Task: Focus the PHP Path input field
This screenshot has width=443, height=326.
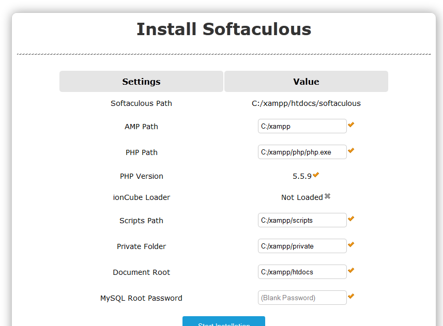Action: (x=302, y=152)
